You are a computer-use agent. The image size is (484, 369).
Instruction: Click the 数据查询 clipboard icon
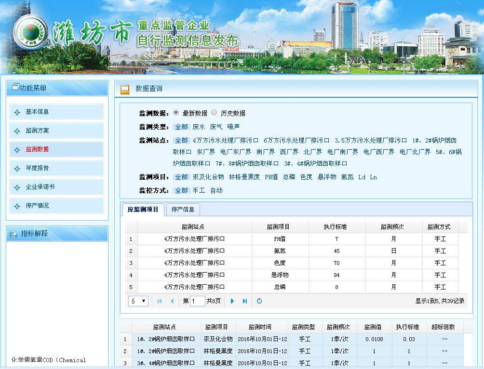click(125, 89)
